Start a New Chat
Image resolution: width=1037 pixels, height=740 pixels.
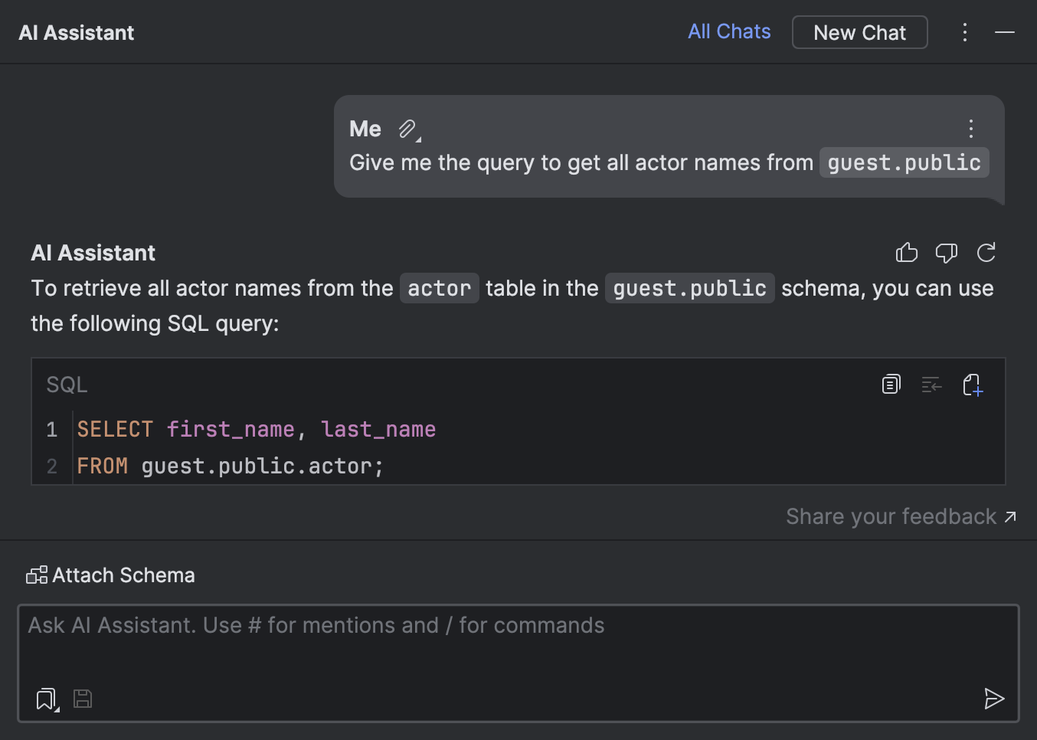[859, 32]
